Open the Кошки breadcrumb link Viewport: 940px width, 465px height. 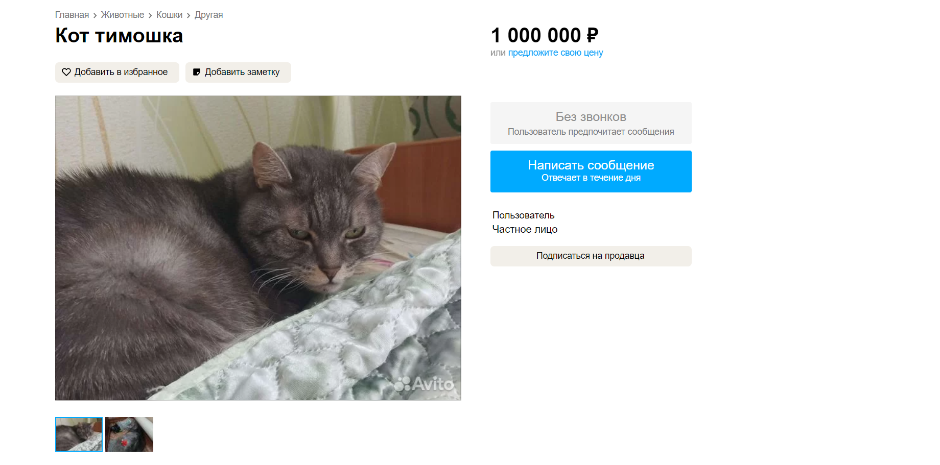[169, 15]
